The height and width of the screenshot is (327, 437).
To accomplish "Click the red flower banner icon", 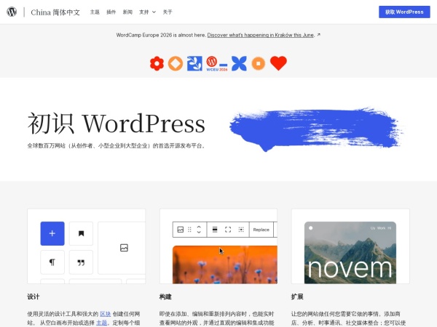I will [x=157, y=63].
